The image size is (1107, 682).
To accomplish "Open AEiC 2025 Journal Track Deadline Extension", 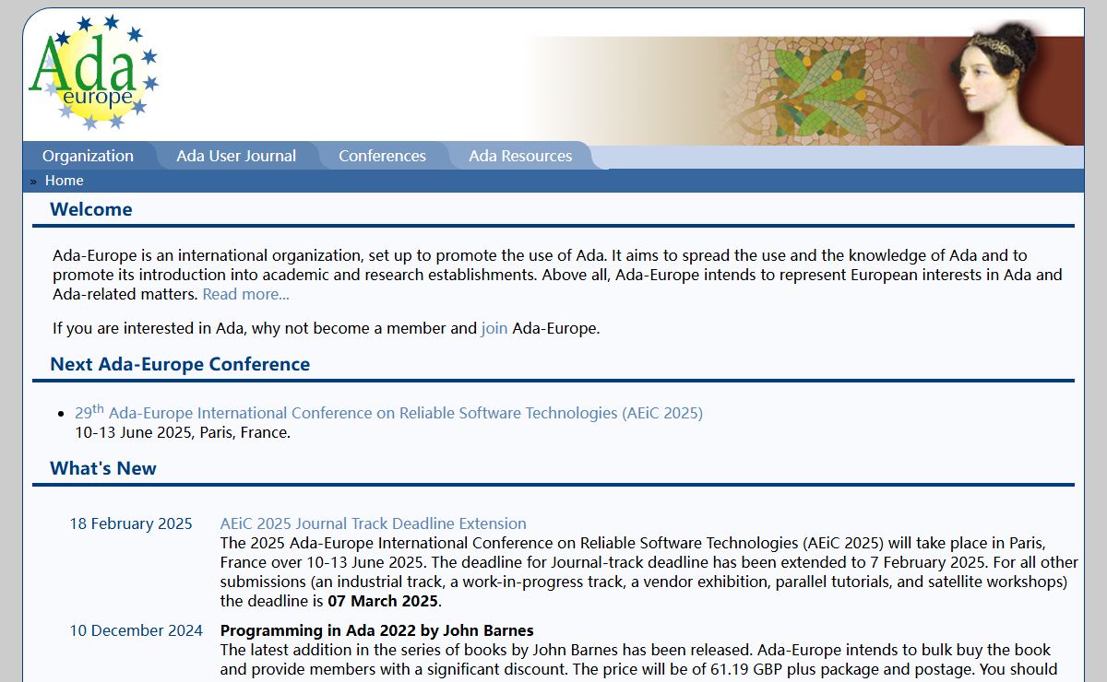I will tap(373, 523).
